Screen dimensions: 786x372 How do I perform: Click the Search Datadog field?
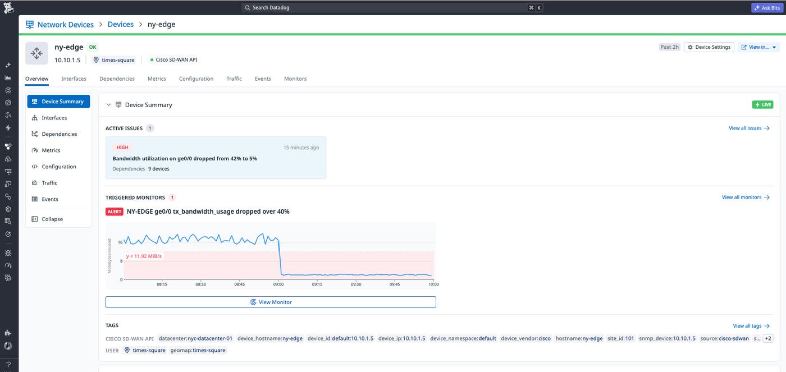coord(393,8)
